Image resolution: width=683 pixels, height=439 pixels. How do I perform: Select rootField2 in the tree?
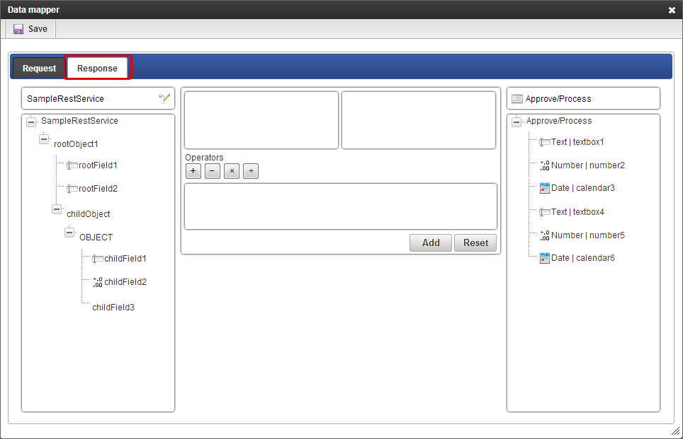[x=98, y=189]
